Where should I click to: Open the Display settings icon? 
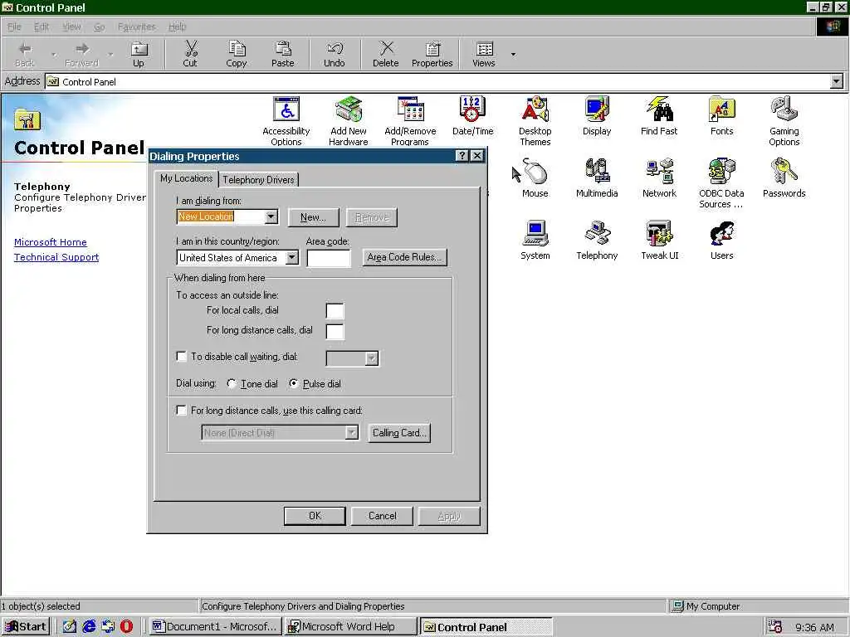point(597,115)
